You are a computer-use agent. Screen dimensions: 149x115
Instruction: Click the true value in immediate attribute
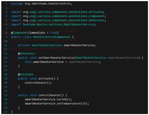53,33
